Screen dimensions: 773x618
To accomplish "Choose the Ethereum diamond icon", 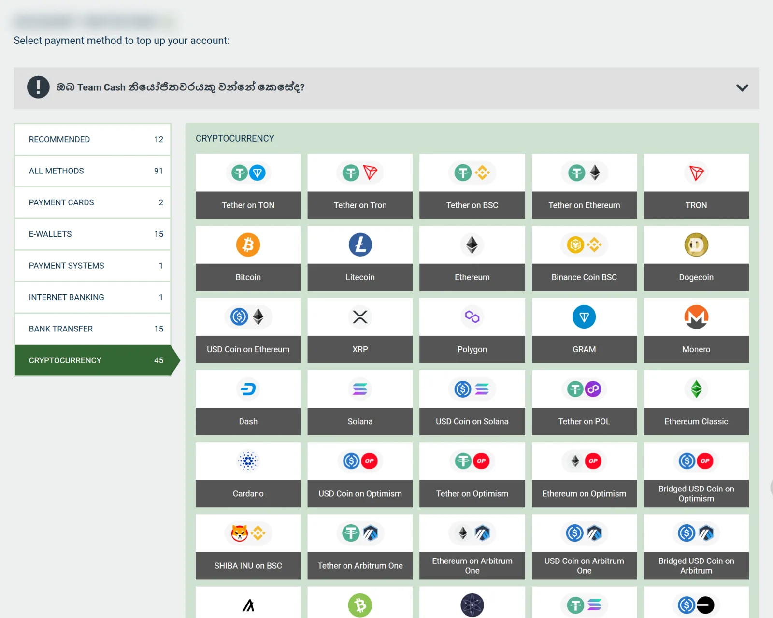I will (472, 245).
